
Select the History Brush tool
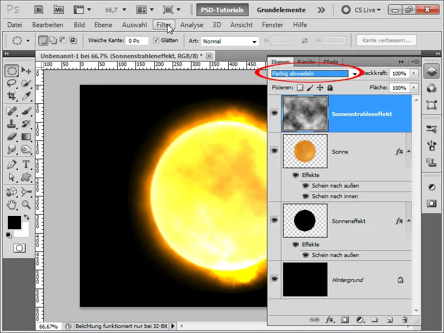click(26, 124)
